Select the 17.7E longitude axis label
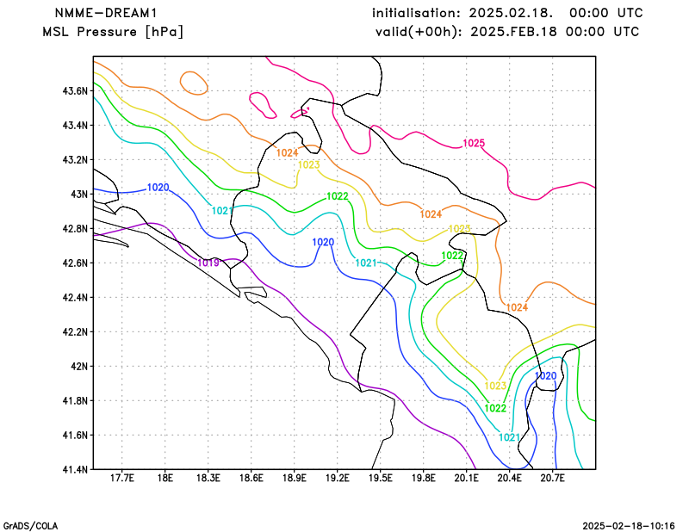 point(122,478)
